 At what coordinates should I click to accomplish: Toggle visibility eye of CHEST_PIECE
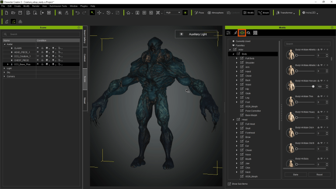coord(38,60)
